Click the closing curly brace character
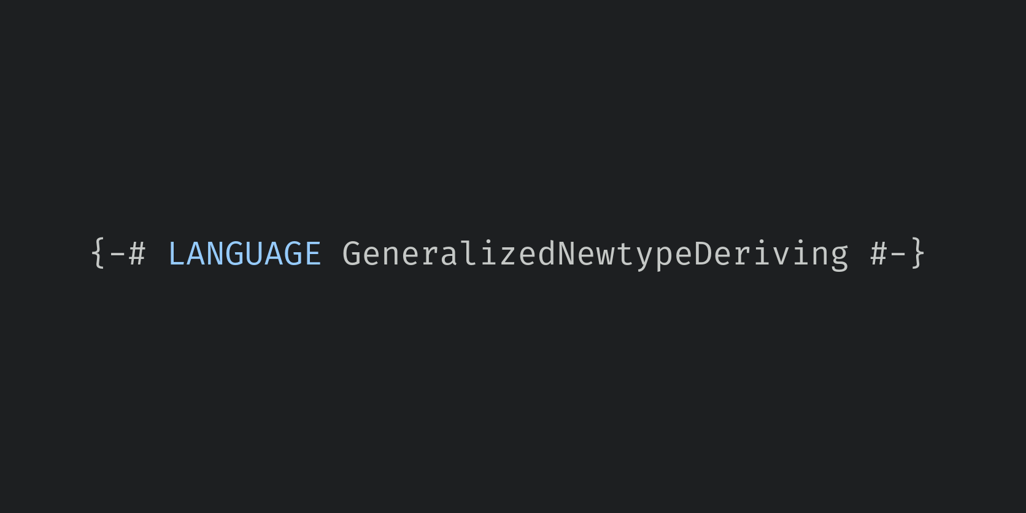 (917, 253)
